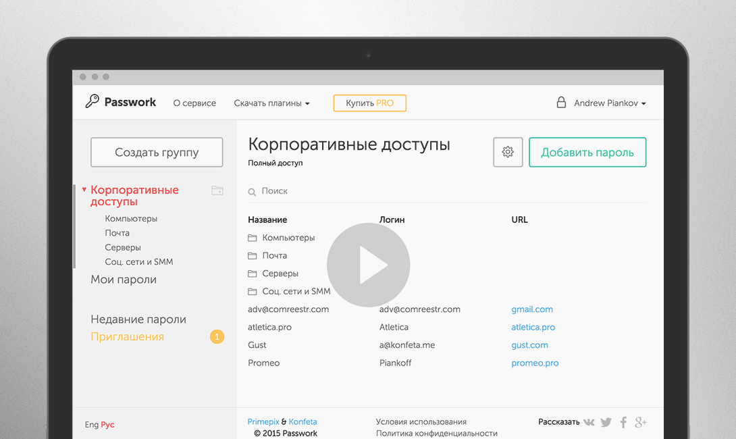Open the gmail.com URL link

point(532,309)
